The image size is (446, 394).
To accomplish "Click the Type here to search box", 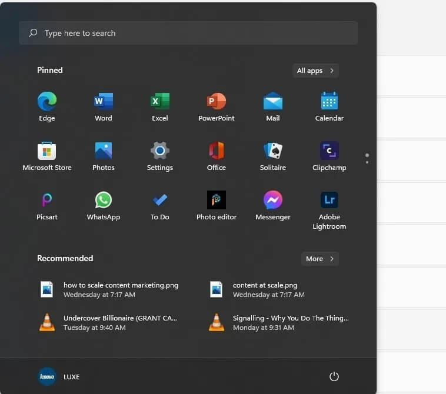I will pyautogui.click(x=188, y=33).
